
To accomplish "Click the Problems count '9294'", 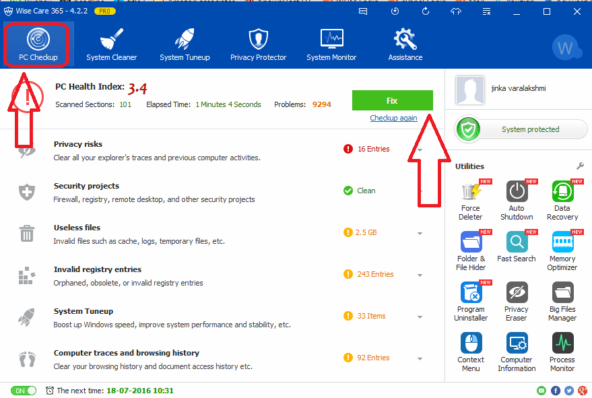I will (x=322, y=104).
